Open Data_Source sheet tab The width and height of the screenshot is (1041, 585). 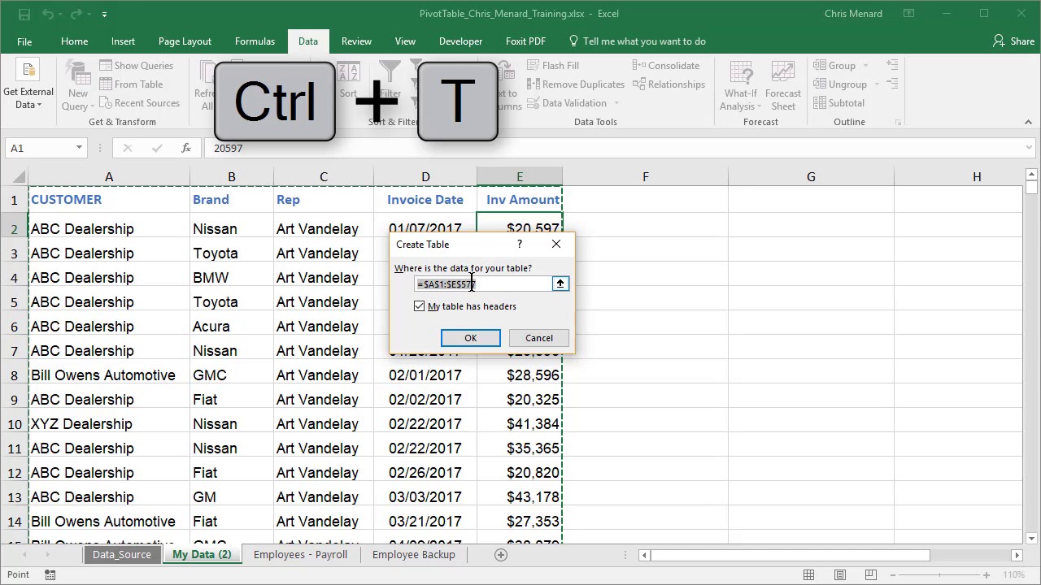pos(122,555)
